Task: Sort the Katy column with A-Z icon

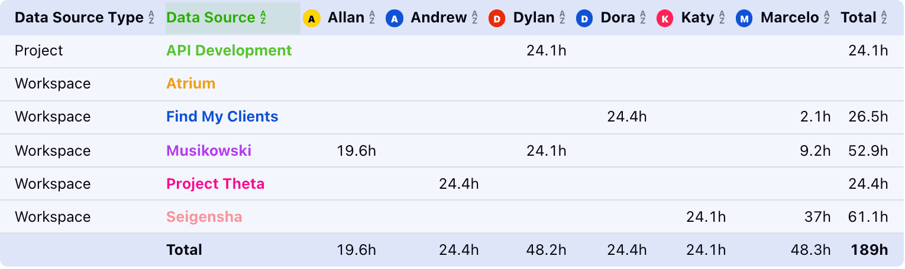Action: (x=722, y=18)
